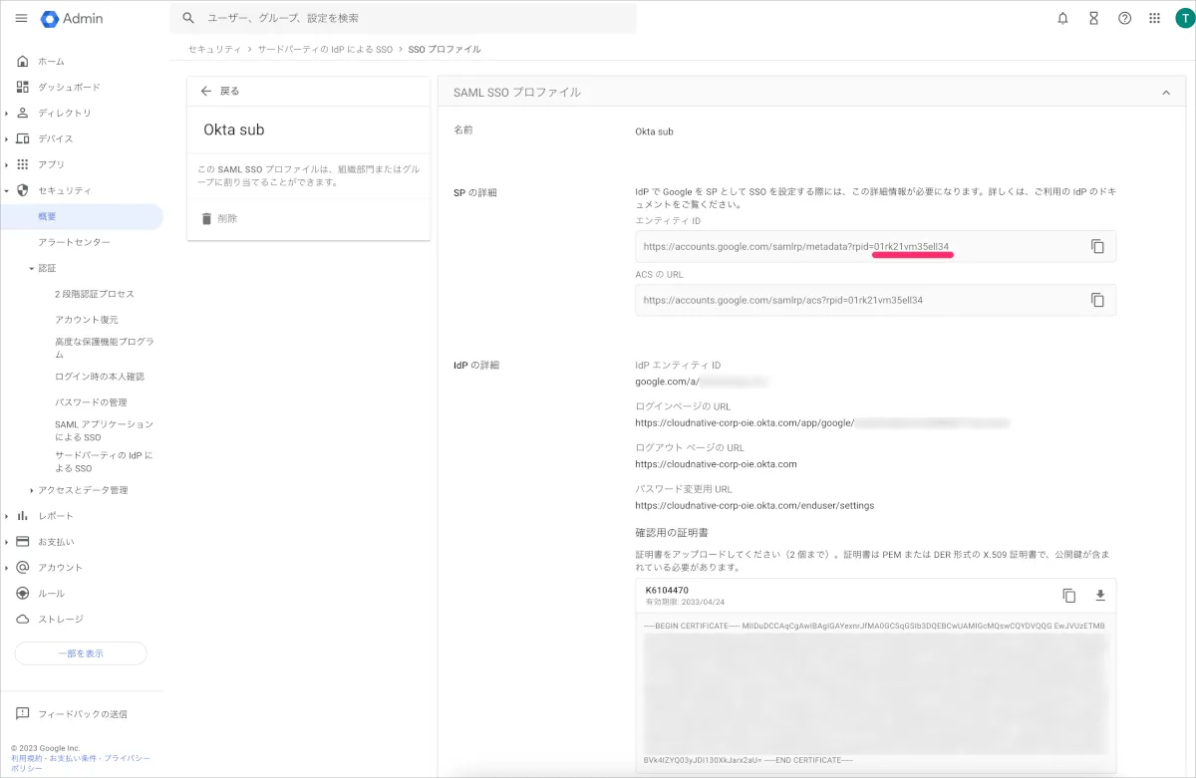Click 一部を表示 button

[x=81, y=653]
